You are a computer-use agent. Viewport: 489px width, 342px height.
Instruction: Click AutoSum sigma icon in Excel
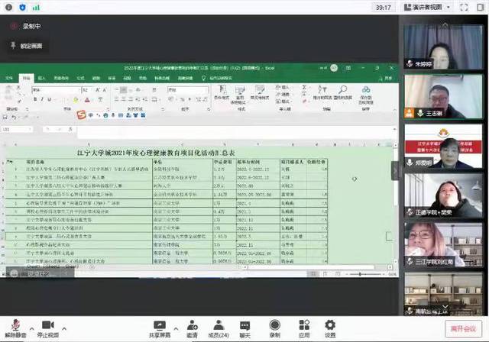pyautogui.click(x=304, y=87)
